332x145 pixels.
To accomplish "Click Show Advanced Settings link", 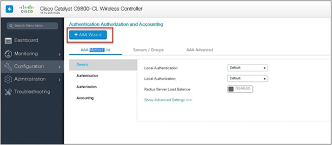I will (168, 100).
